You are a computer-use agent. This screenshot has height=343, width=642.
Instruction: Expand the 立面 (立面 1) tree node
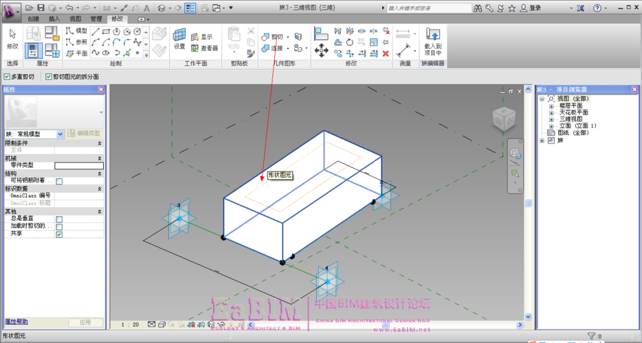[551, 126]
